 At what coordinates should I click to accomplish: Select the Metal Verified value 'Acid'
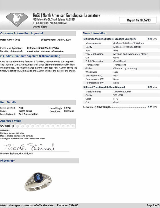click(21, 108)
